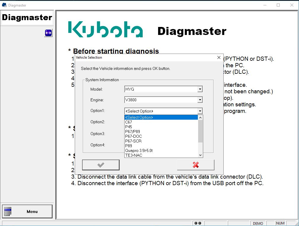Image resolution: width=299 pixels, height=226 pixels.
Task: Choose Quapro 3.5t-5.0t from the list
Action: (x=161, y=150)
